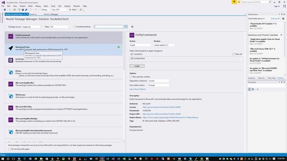This screenshot has height=161, width=287.
Task: Open the Dependency behavior dropdown
Action: coord(159,80)
